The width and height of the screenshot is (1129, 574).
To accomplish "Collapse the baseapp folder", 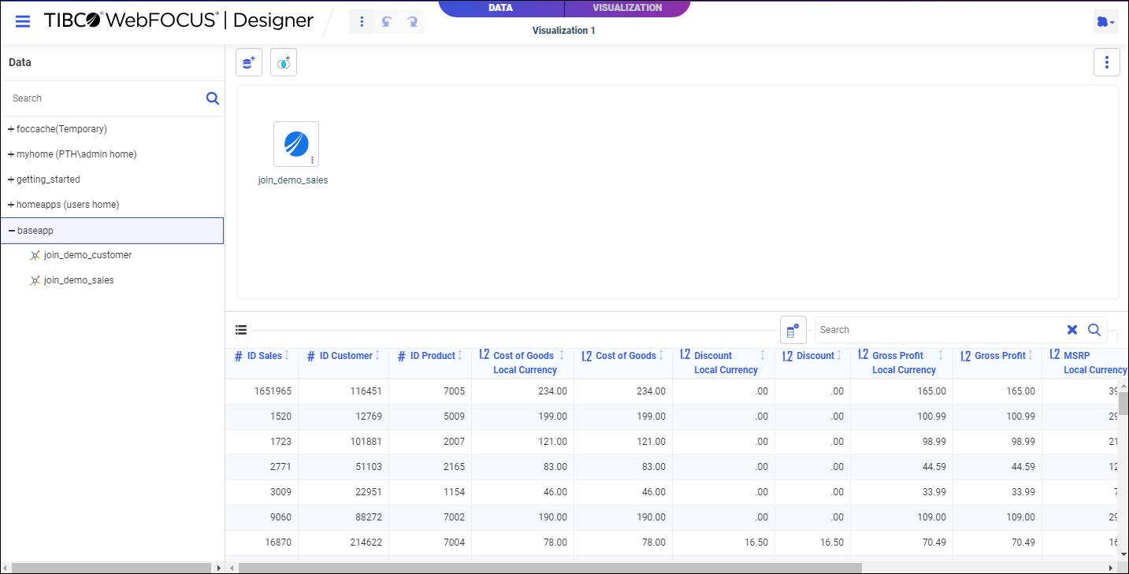I will pyautogui.click(x=12, y=231).
